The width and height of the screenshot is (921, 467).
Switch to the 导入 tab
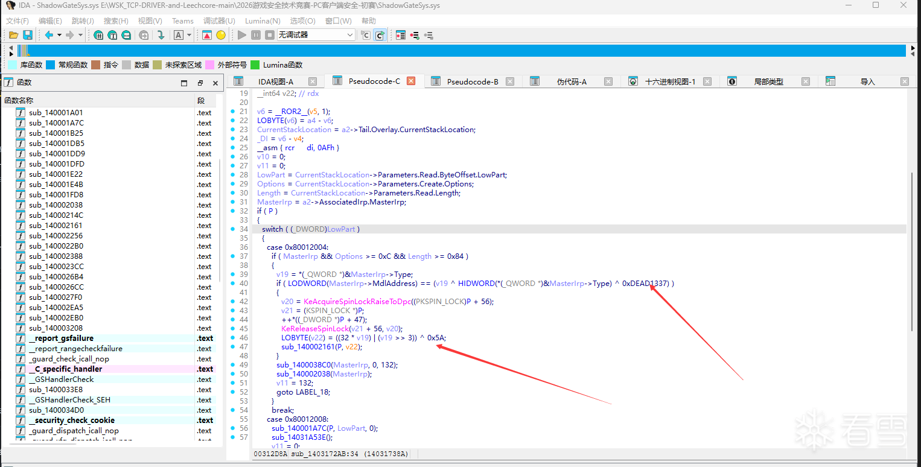[867, 82]
